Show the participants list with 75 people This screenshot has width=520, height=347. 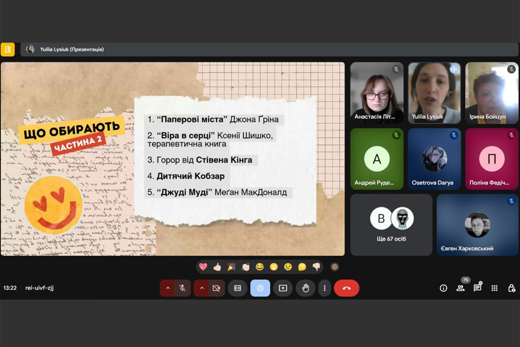(x=460, y=287)
